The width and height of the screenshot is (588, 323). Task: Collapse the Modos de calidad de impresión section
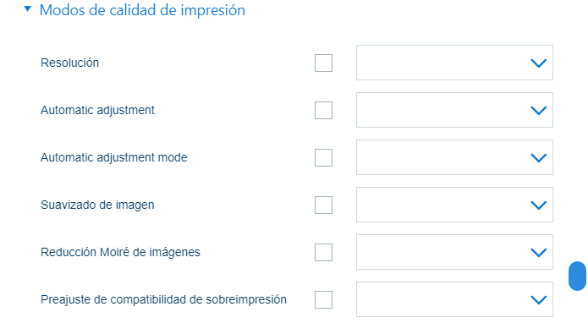click(27, 9)
